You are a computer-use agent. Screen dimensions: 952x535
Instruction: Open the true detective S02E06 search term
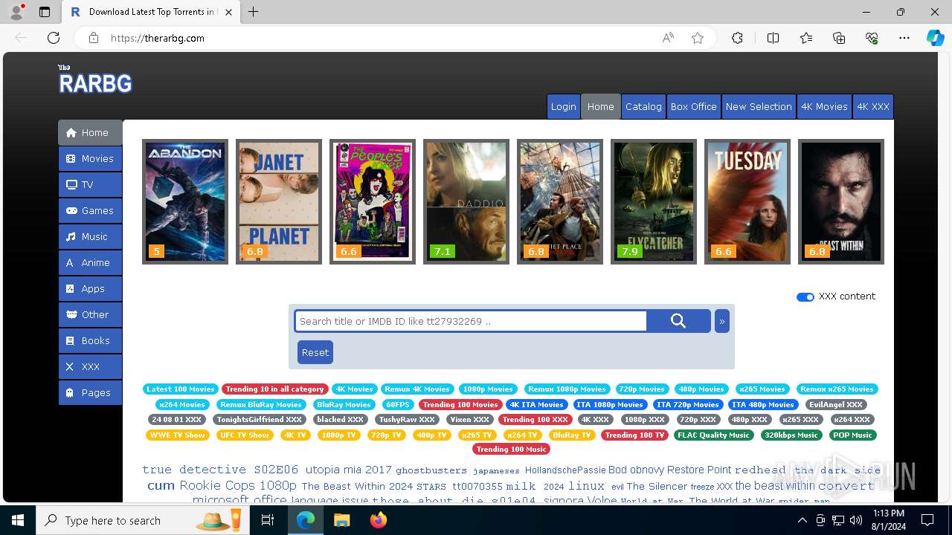pos(220,470)
